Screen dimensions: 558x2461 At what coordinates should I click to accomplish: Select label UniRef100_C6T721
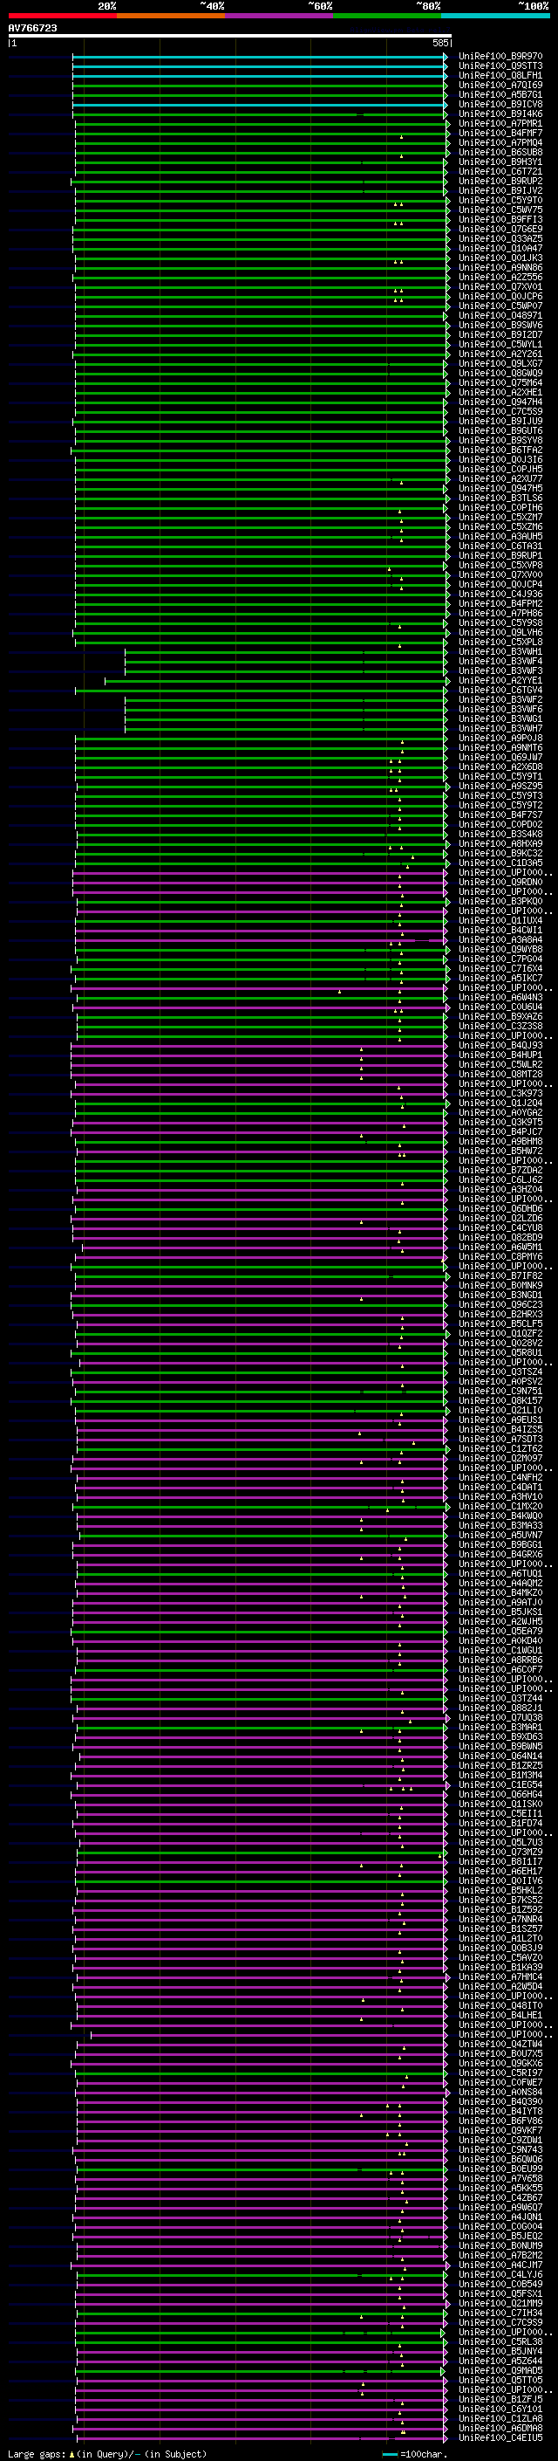pos(500,172)
